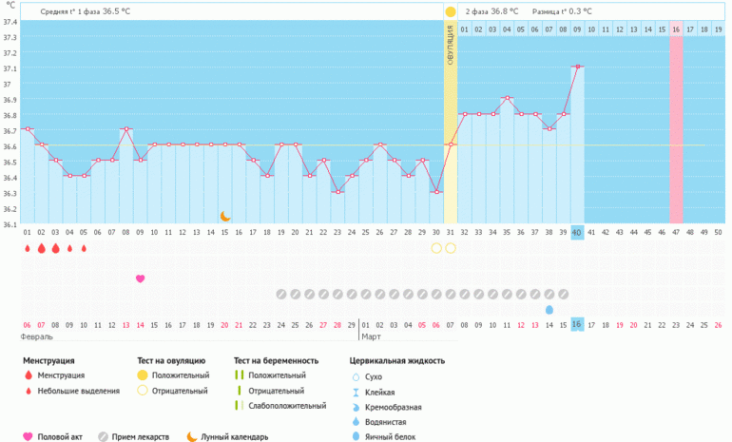Click the Февраль month label

click(38, 337)
